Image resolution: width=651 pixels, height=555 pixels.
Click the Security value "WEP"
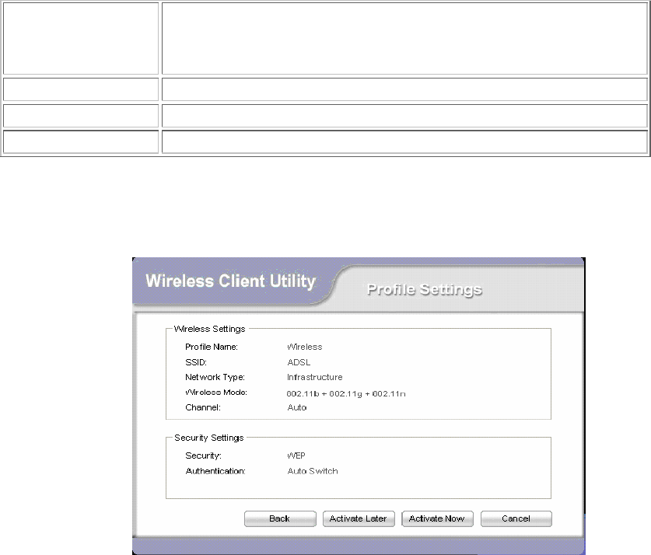tap(296, 456)
